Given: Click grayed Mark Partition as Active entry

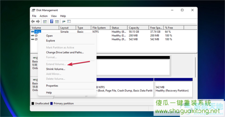Looking at the screenshot, I should pyautogui.click(x=60, y=47).
